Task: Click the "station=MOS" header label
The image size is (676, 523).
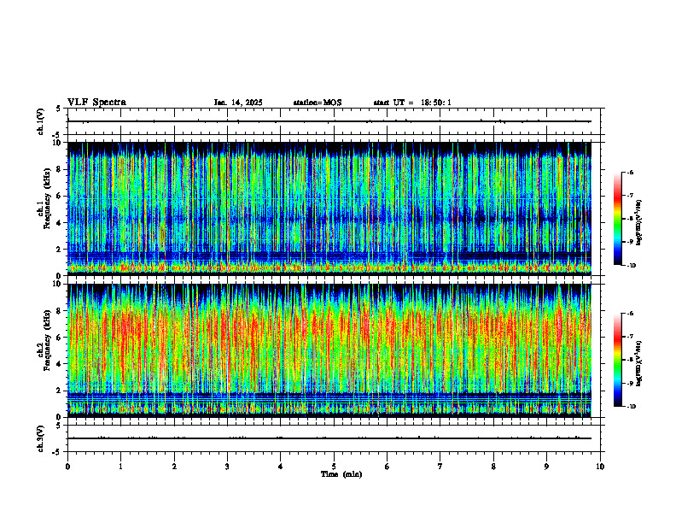Action: [x=318, y=103]
